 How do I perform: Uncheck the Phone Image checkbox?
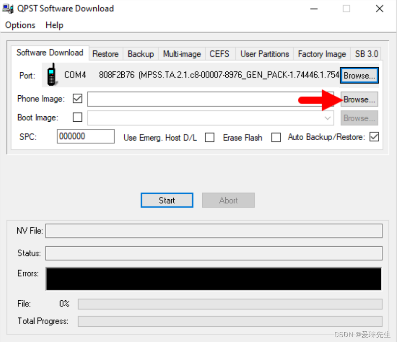point(78,99)
